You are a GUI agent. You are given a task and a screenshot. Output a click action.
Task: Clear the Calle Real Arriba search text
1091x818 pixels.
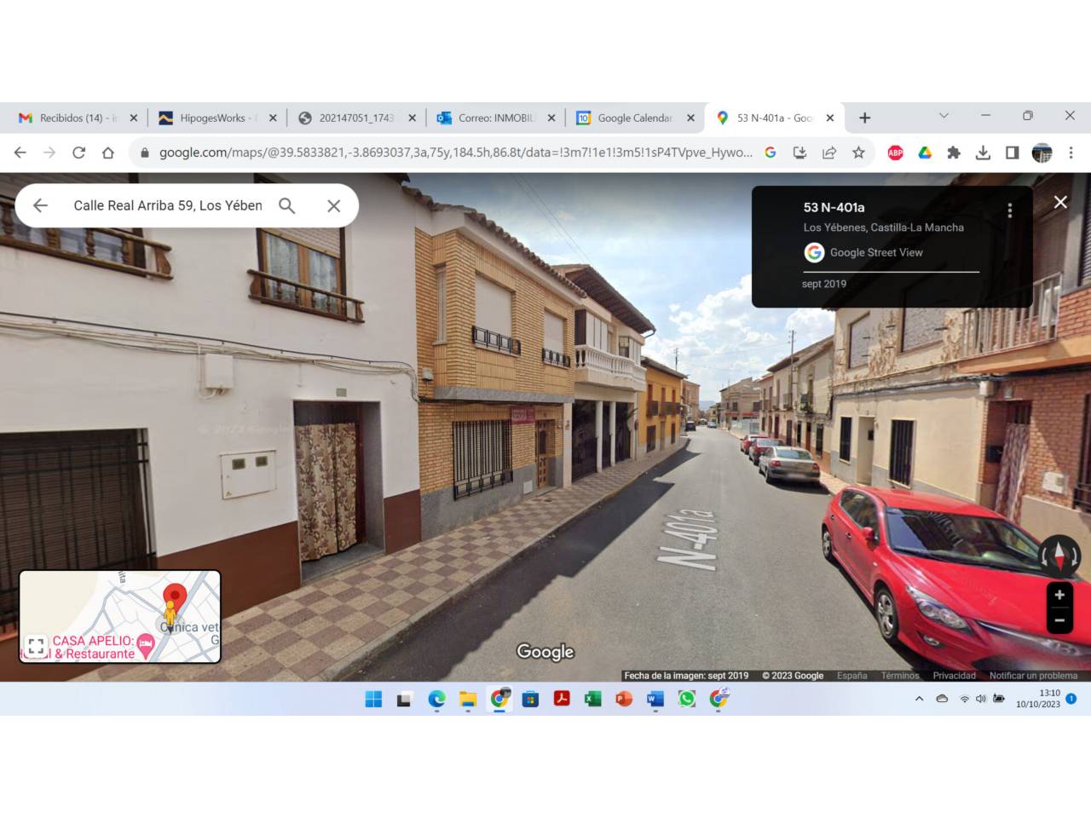tap(334, 205)
